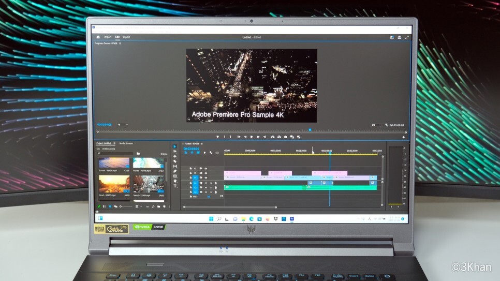Click the Lift button
The width and height of the screenshot is (500, 281).
[273, 137]
